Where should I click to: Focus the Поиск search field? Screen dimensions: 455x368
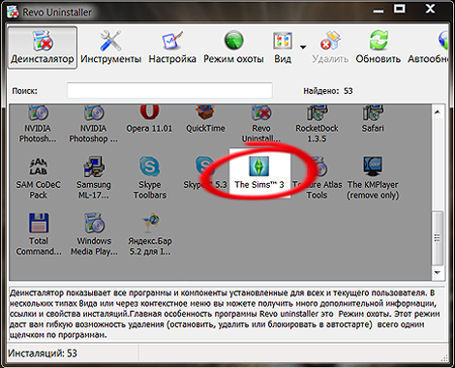point(169,90)
